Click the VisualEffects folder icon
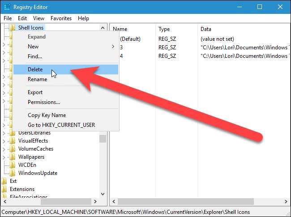 click(12, 141)
